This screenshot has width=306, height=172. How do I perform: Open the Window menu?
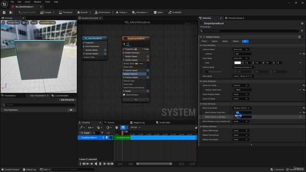[x=37, y=2]
